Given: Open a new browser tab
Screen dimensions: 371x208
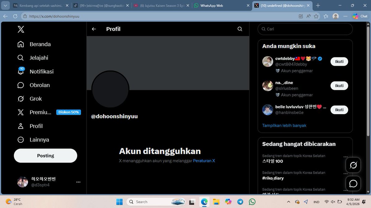Looking at the screenshot, I should point(318,6).
